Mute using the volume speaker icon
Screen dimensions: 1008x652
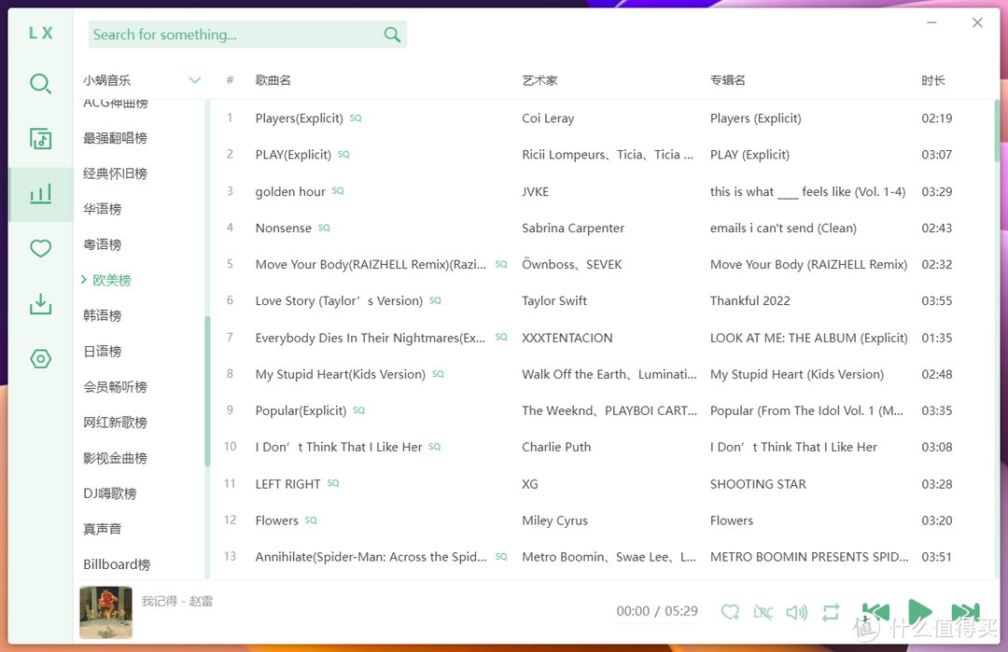click(x=796, y=612)
